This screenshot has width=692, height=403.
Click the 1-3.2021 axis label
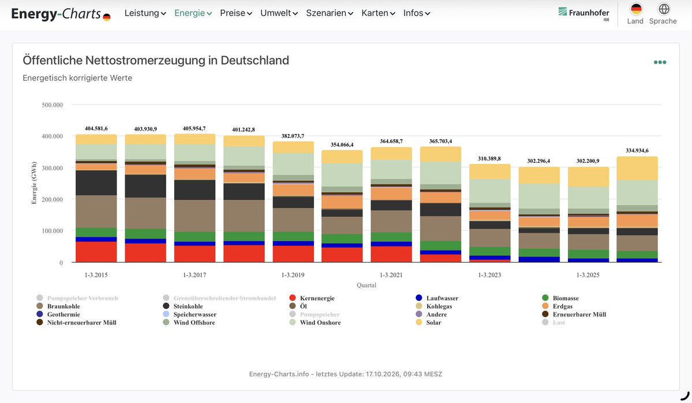pyautogui.click(x=391, y=275)
